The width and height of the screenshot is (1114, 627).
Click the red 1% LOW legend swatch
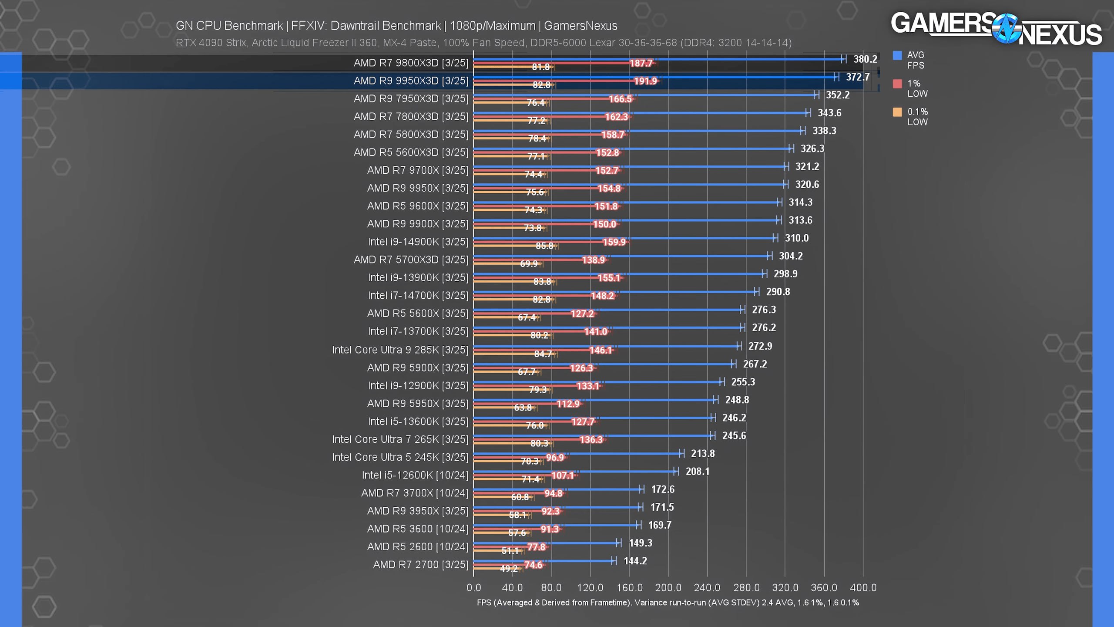(897, 84)
